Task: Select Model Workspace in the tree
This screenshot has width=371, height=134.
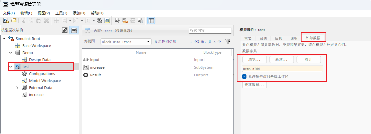Action: click(x=45, y=81)
